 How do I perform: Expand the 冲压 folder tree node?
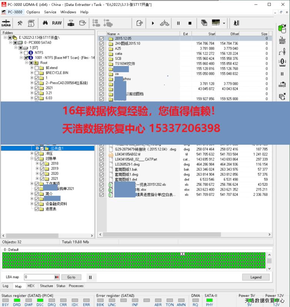(x=32, y=153)
